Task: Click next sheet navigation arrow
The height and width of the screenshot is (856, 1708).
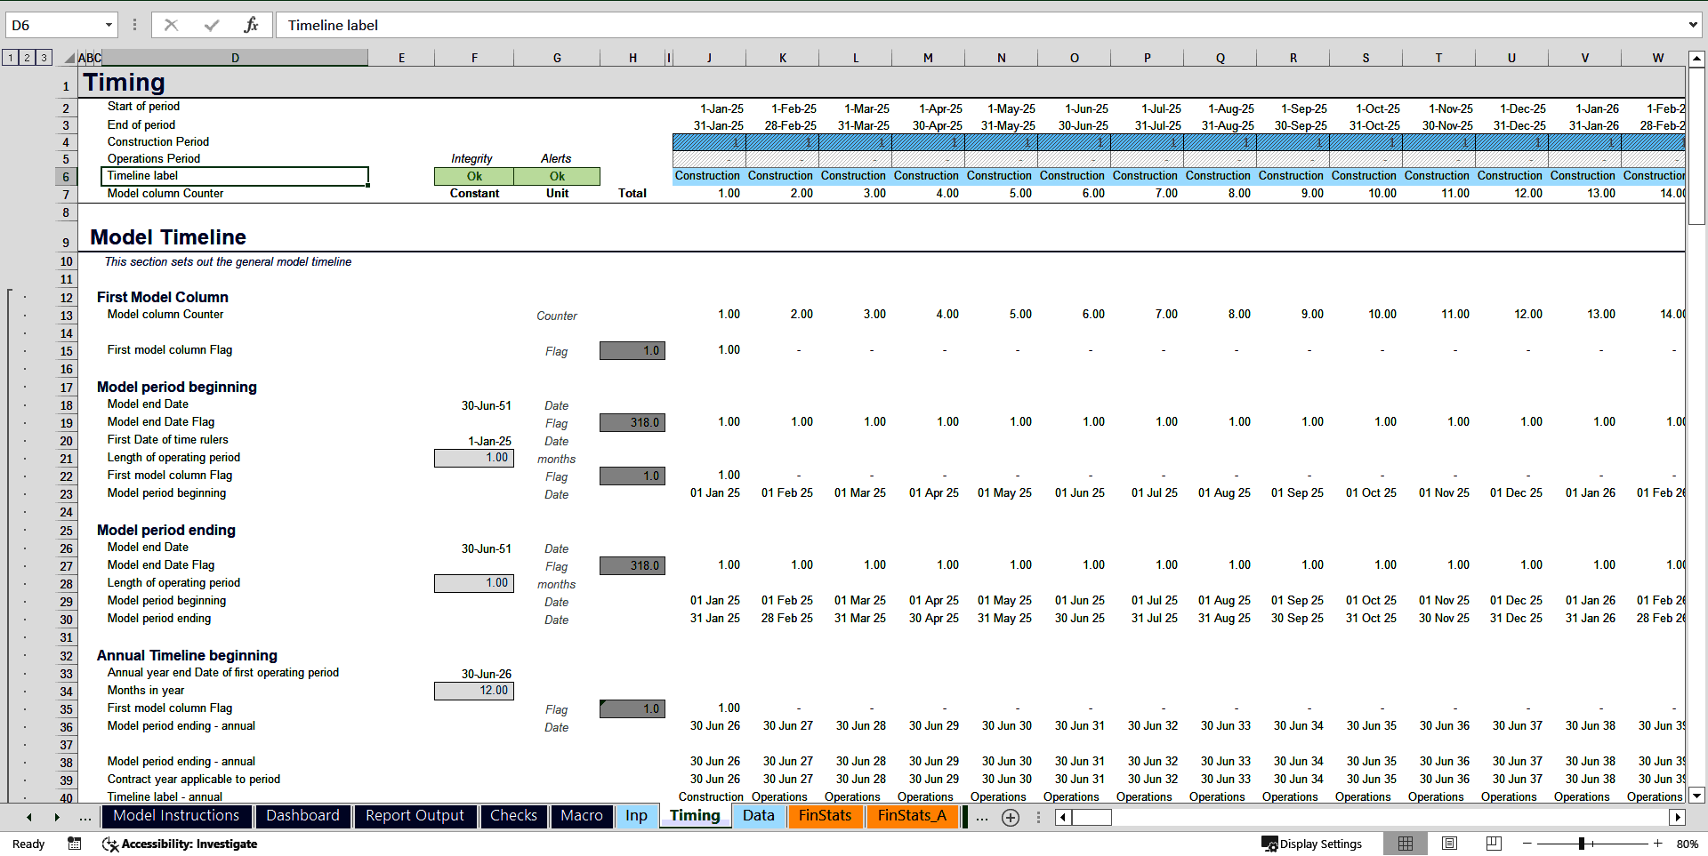Action: tap(57, 817)
